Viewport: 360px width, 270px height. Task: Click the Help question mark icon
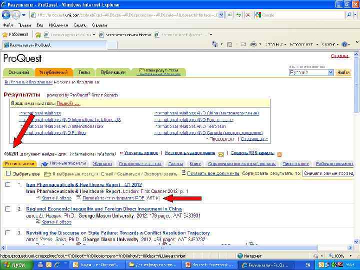click(x=344, y=44)
